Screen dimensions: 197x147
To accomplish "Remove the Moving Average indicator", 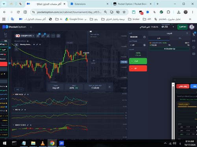I will point(40,45).
